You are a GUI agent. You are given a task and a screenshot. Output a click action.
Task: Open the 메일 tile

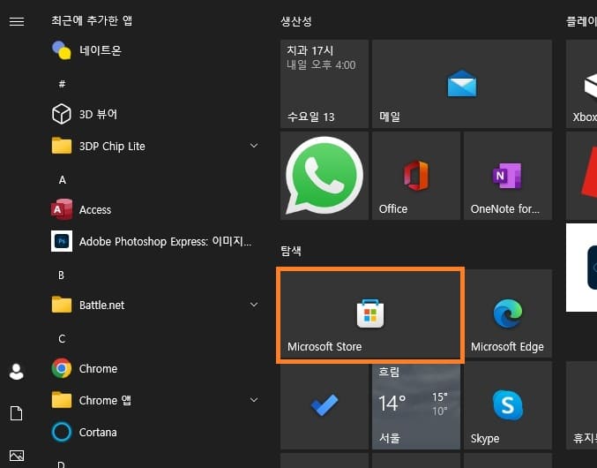462,84
